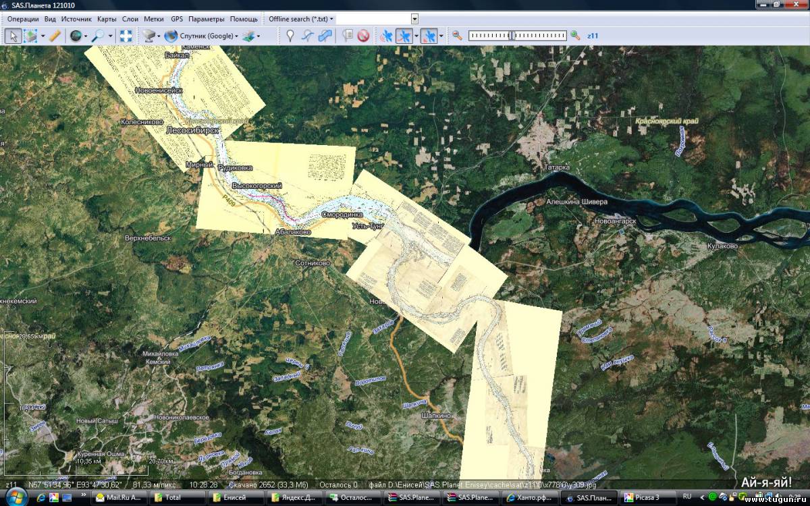Toggle full screen map mode
The image size is (810, 506).
pyautogui.click(x=126, y=36)
